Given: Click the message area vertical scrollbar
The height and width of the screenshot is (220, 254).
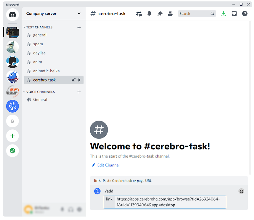Looking at the screenshot, I should (x=250, y=98).
